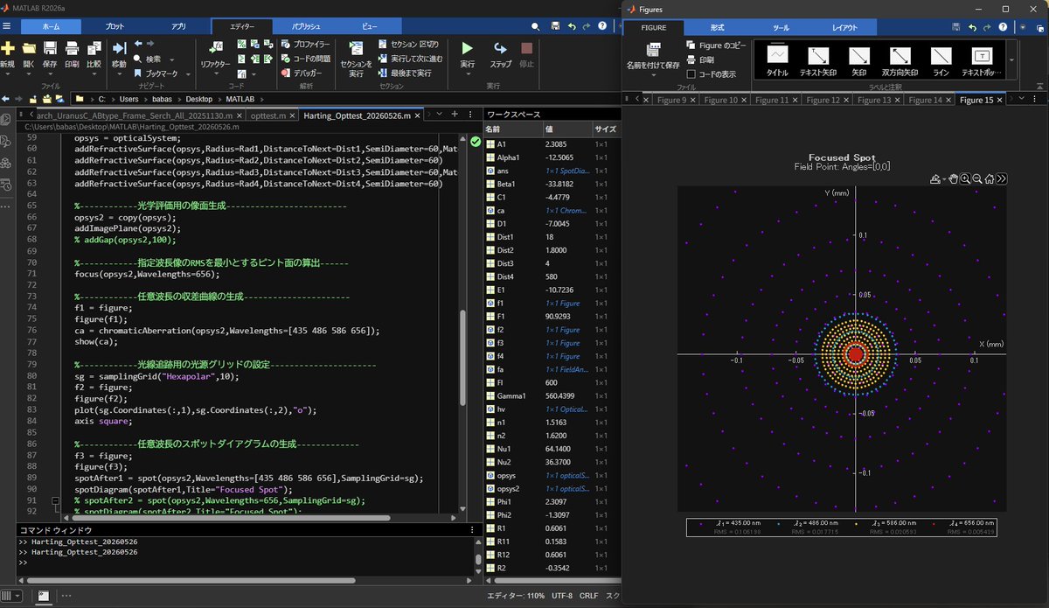Click the zoom-in magnifier on the figure axes toolbar
Screen dimensions: 1049x608
pyautogui.click(x=965, y=178)
